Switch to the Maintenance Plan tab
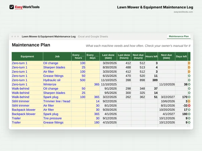The image size is (202, 151). click(179, 37)
